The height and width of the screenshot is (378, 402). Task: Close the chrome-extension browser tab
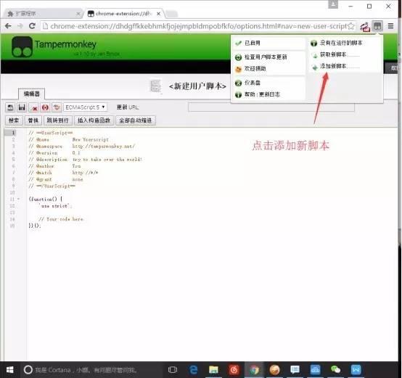[158, 14]
